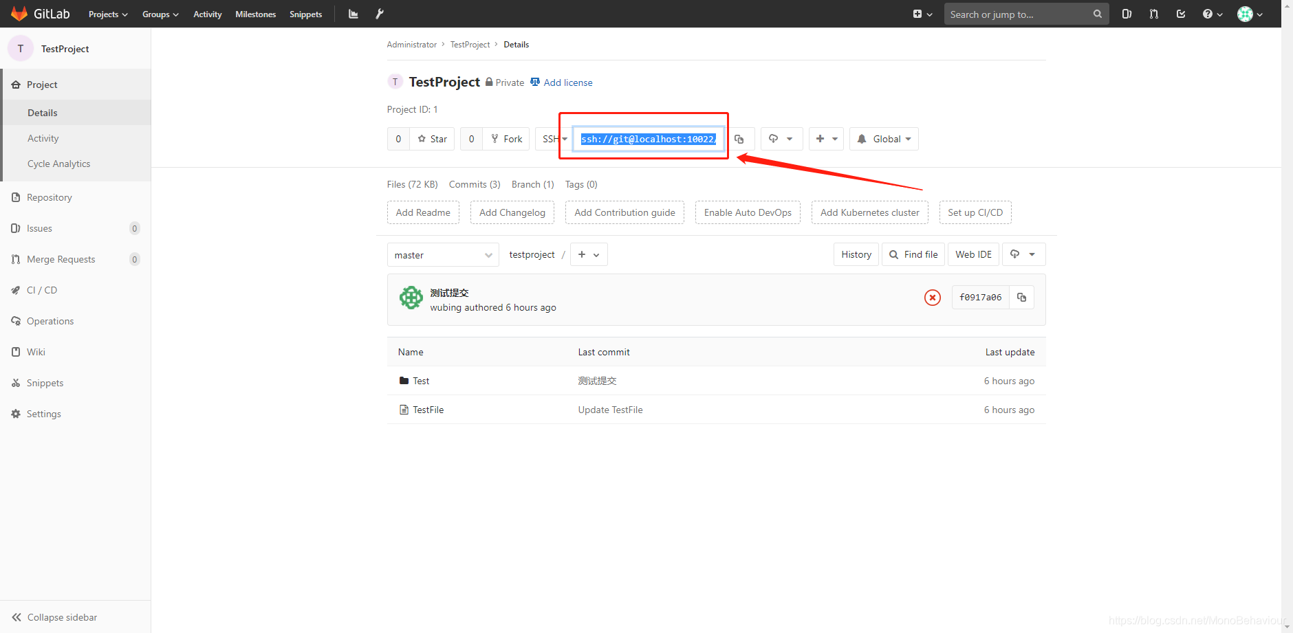Viewport: 1293px width, 633px height.
Task: Open the new item plus menu in navbar
Action: pyautogui.click(x=922, y=14)
